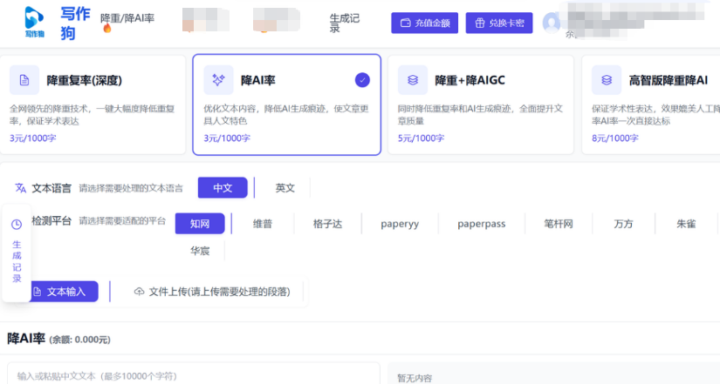Select 华宸 detection platform
This screenshot has height=384, width=720.
coord(200,251)
